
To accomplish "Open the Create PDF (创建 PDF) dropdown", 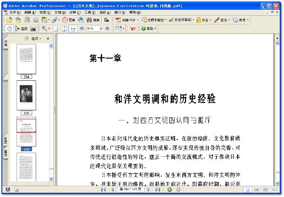I will coord(127,20).
